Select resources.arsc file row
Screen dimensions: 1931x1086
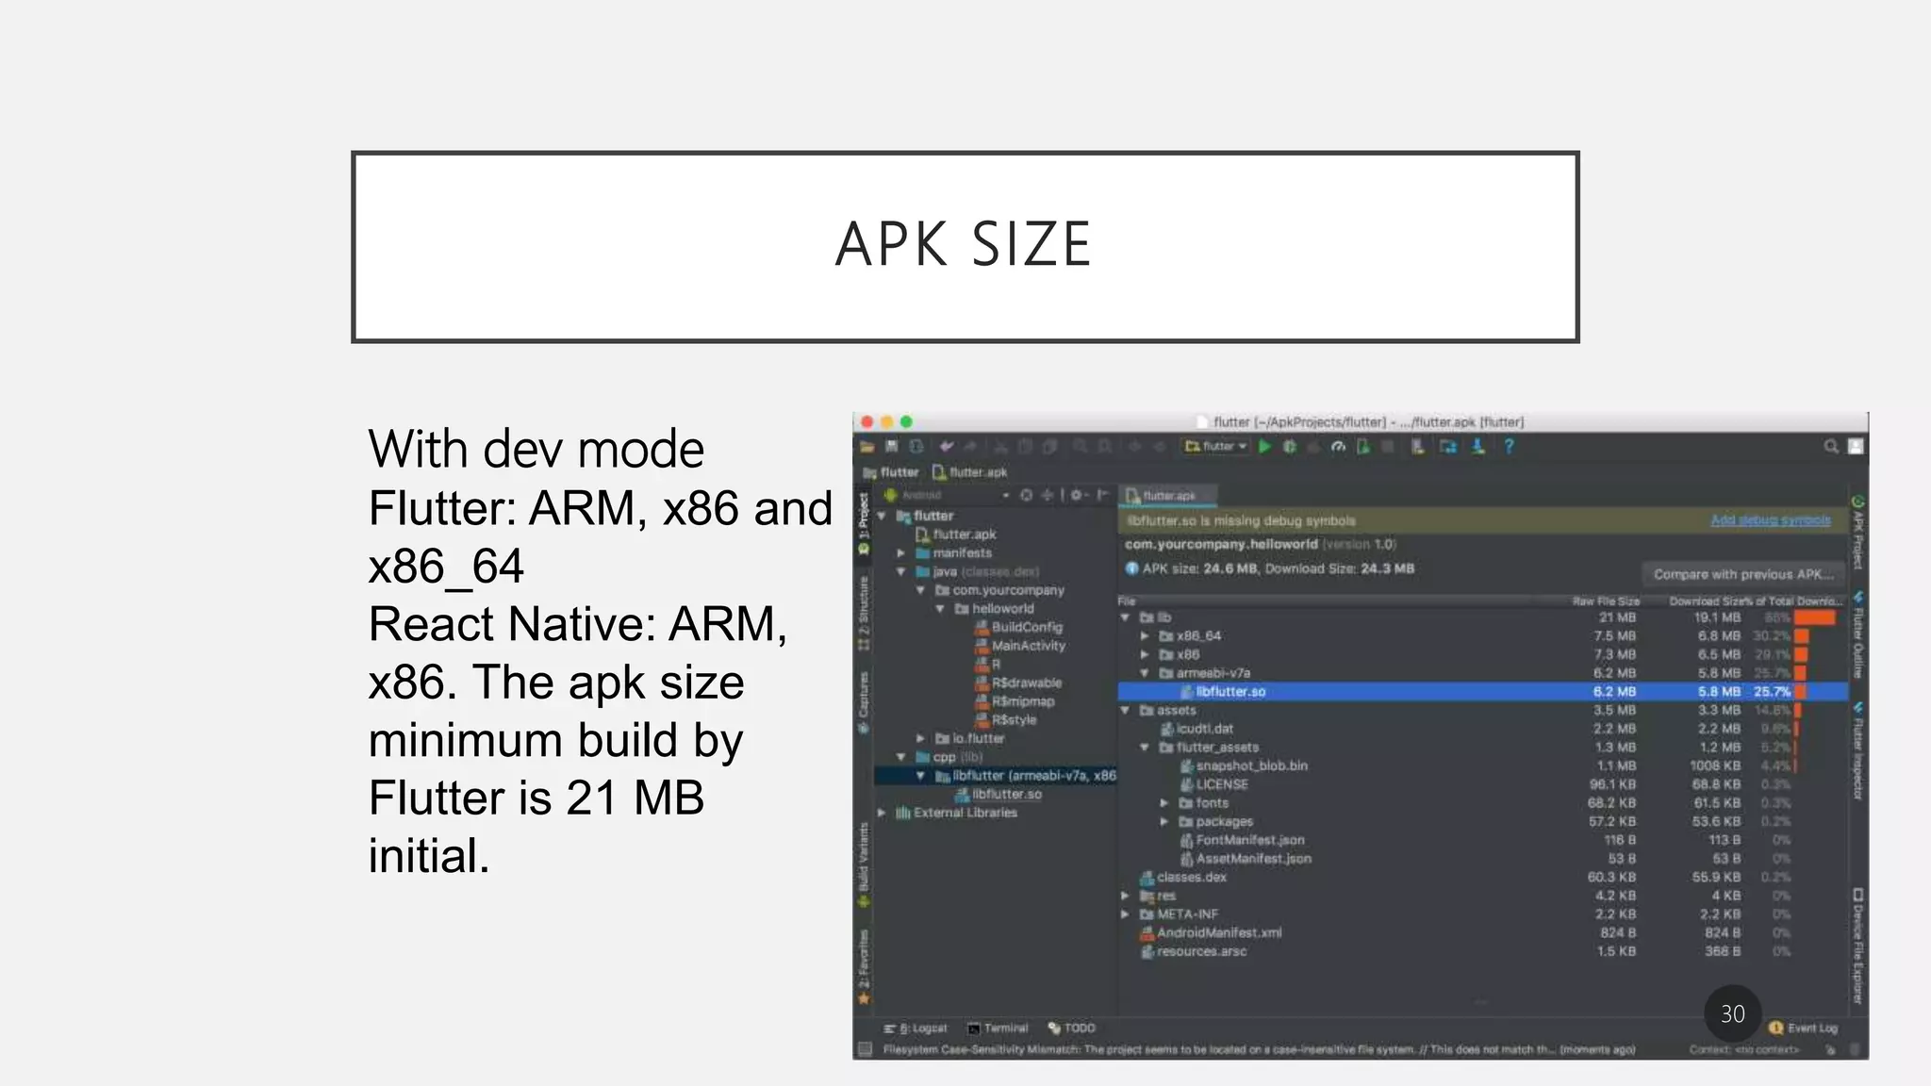point(1482,951)
